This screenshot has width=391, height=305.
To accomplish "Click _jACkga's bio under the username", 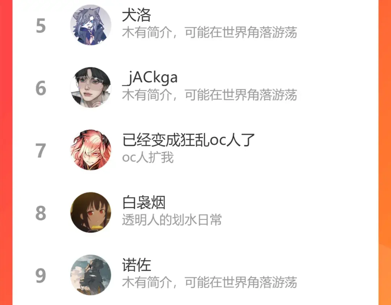I will [210, 95].
